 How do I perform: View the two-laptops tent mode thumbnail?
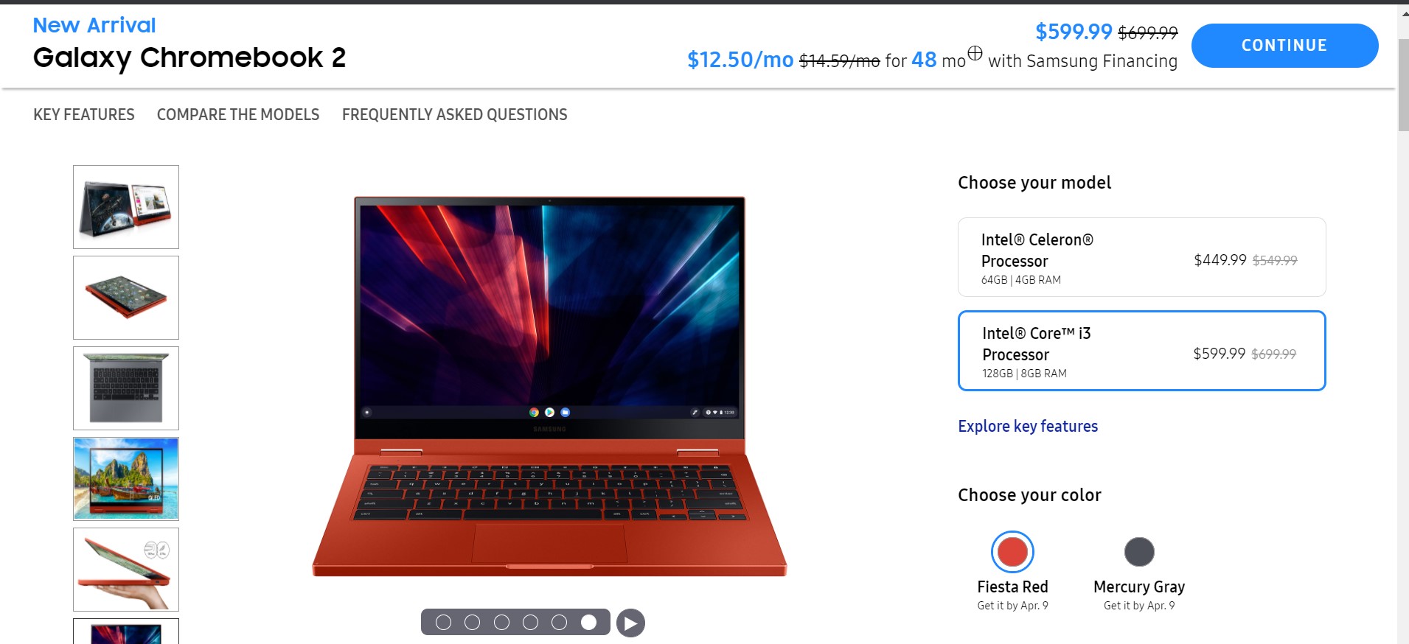pos(126,207)
